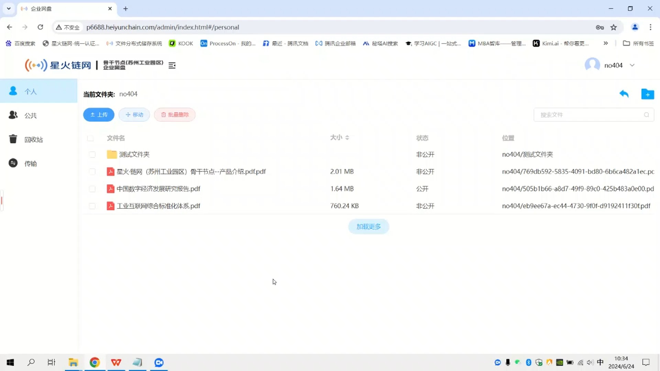Click the search magnifier icon in the file search box
Image resolution: width=660 pixels, height=371 pixels.
[x=647, y=115]
